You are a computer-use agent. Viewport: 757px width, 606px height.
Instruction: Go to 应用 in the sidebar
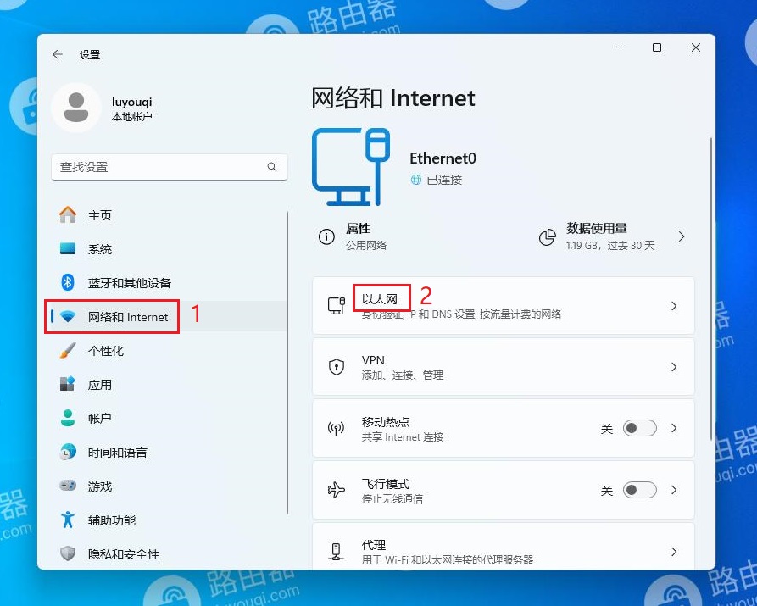point(169,384)
